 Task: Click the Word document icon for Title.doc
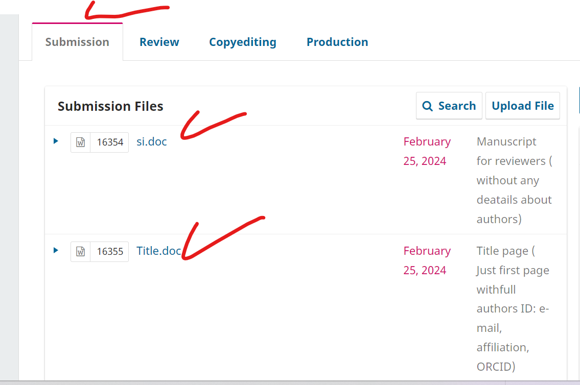80,251
